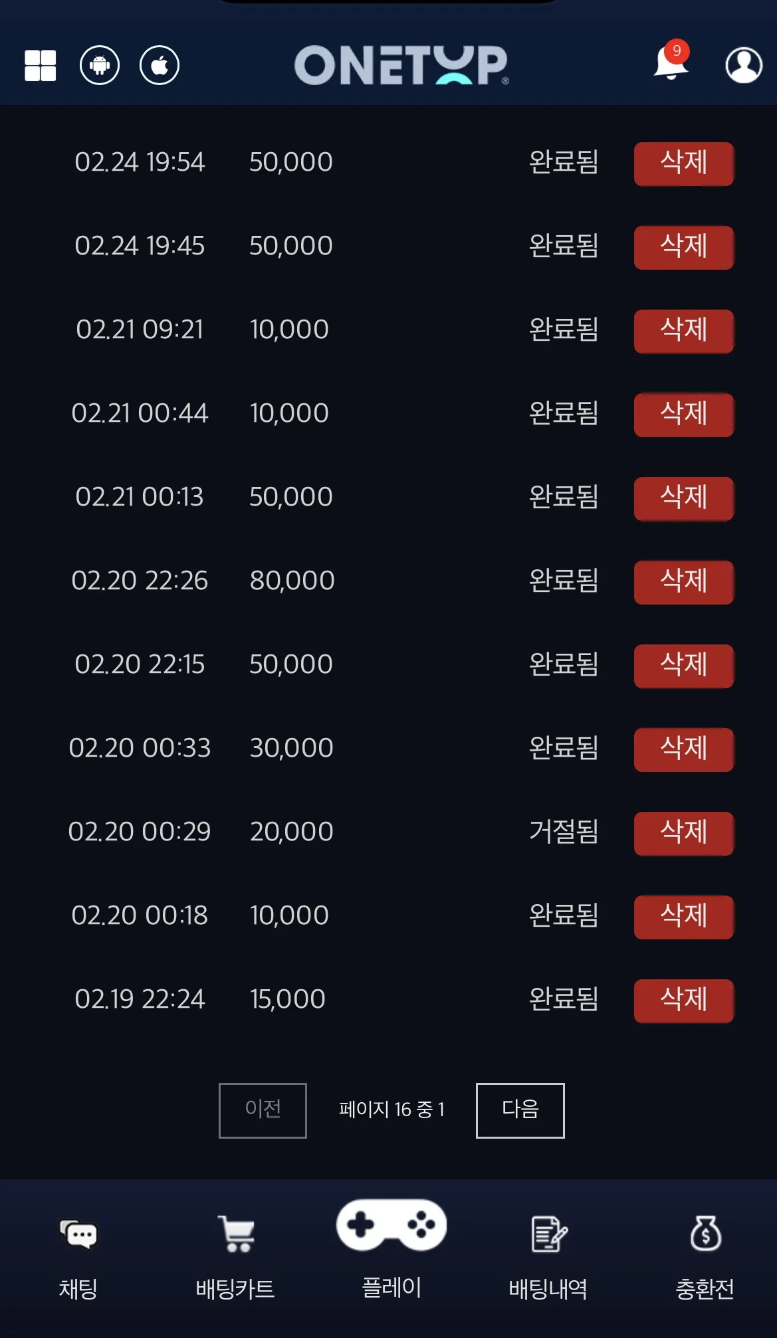Delete the 02.24 19:54 entry
The image size is (777, 1338).
coord(684,163)
